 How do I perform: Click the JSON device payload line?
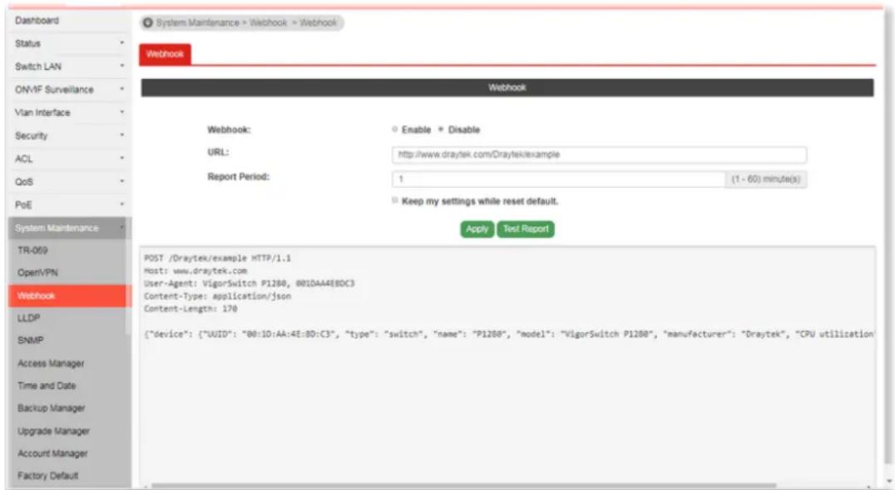tap(508, 334)
